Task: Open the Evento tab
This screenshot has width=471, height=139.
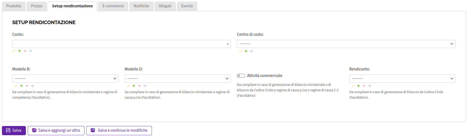Action: tap(187, 6)
